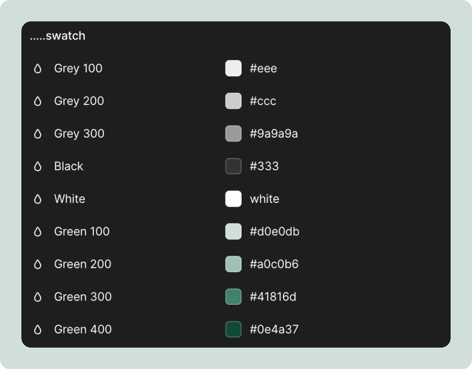The width and height of the screenshot is (472, 369).
Task: Click the droplet icon next to Green 200
Action: pyautogui.click(x=39, y=264)
